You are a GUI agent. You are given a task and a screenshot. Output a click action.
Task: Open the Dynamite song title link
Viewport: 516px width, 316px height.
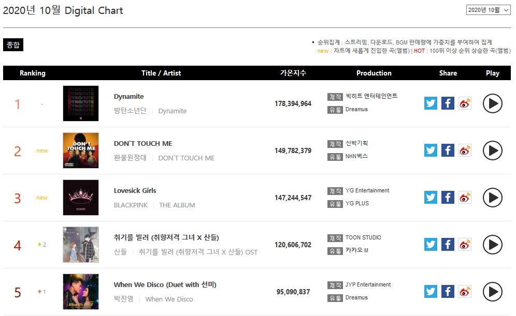point(129,97)
